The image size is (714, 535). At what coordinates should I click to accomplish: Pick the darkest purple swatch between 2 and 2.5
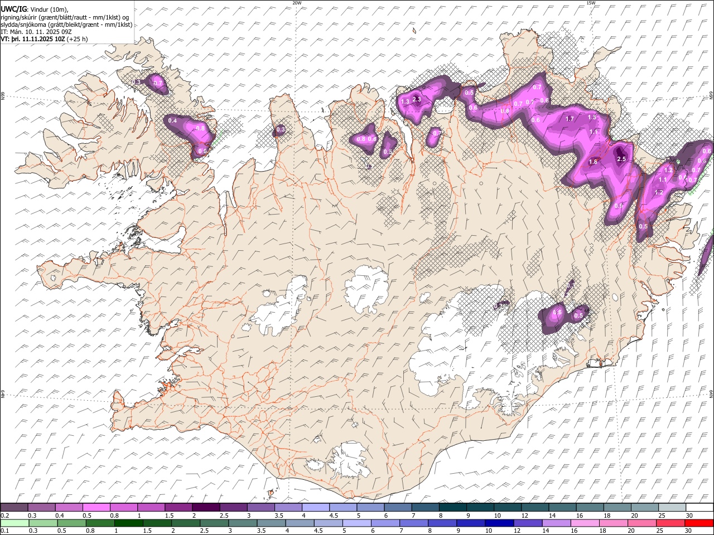(206, 507)
